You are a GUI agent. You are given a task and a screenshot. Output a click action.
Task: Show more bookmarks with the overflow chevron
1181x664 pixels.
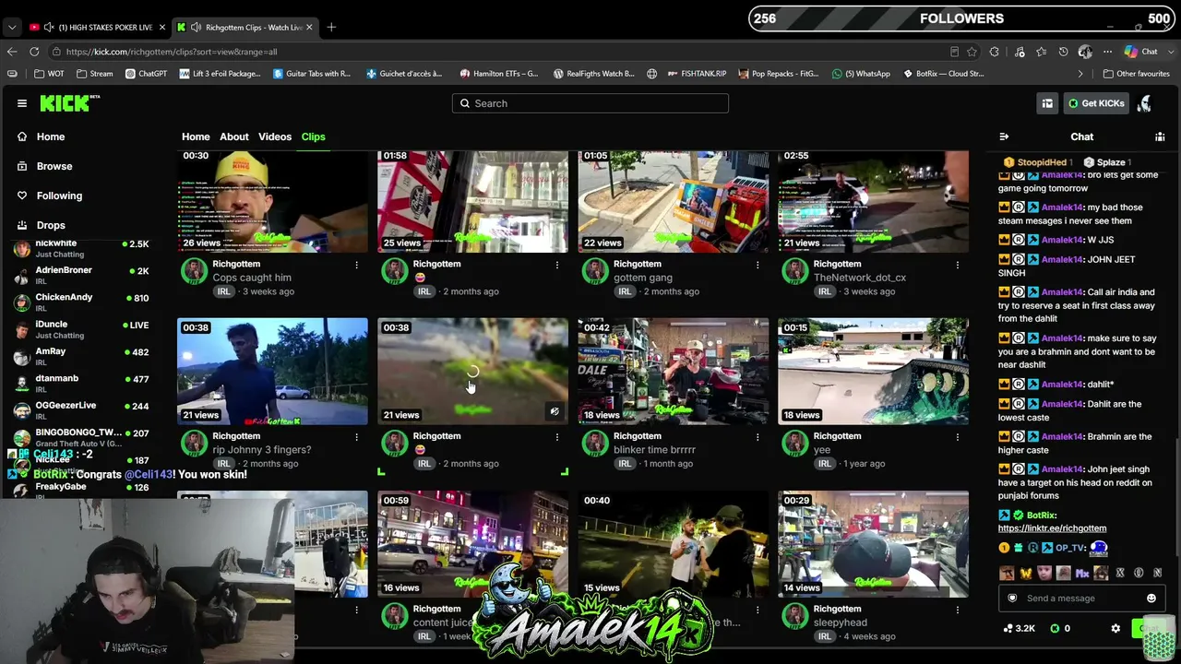pos(1080,74)
